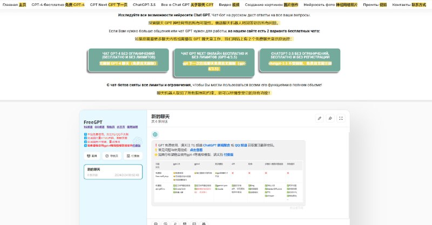
Task: Go to the Нейросеть фото menu item
Action: (330, 5)
